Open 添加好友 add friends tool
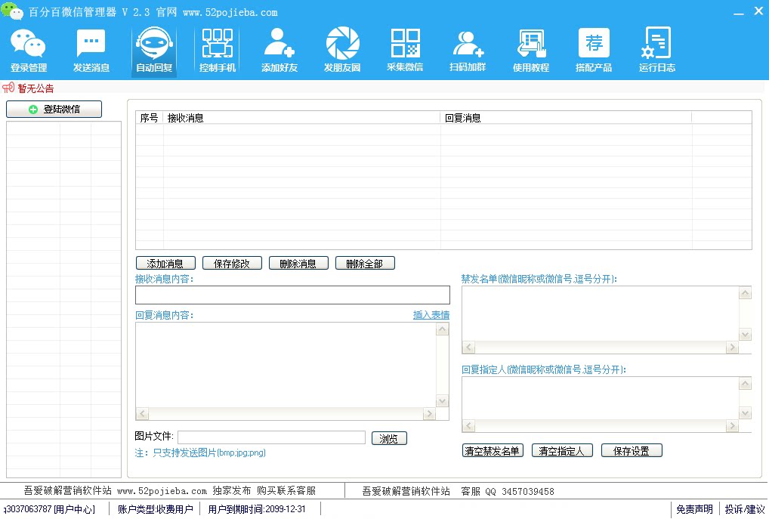This screenshot has height=519, width=769. click(x=279, y=51)
